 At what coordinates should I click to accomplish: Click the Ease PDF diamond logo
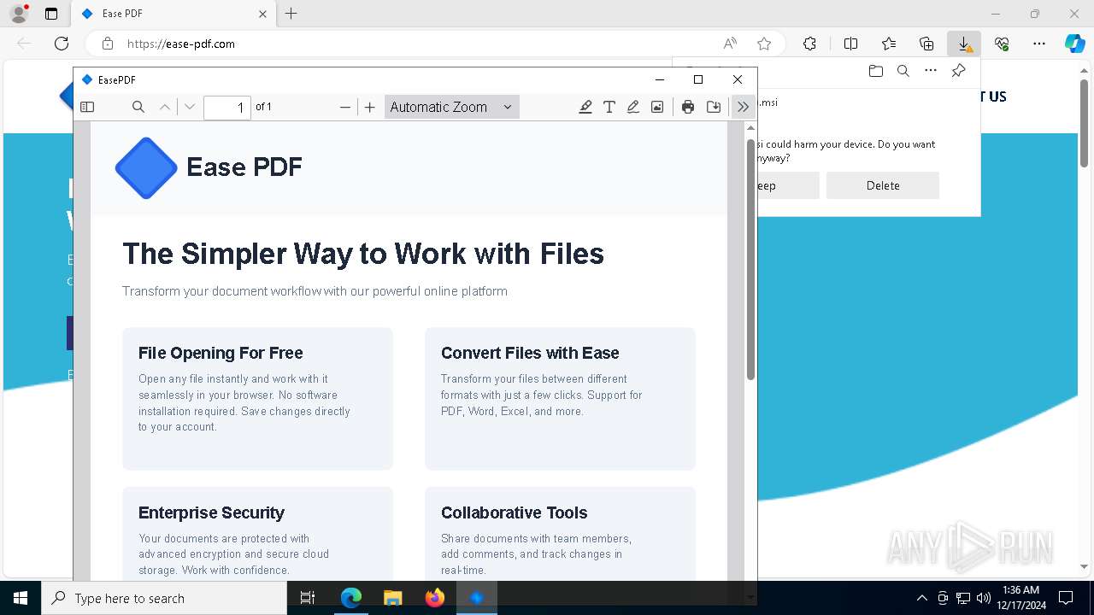(x=146, y=168)
